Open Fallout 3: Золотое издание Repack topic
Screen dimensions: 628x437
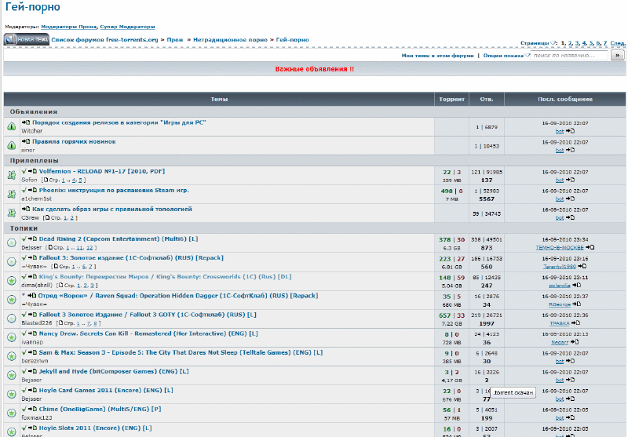(119, 258)
